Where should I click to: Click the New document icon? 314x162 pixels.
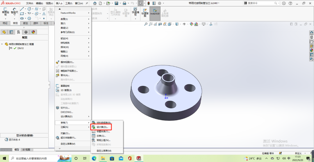[x=100, y=3]
